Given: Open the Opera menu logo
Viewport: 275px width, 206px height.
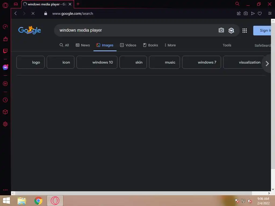Looking at the screenshot, I should pyautogui.click(x=5, y=5).
